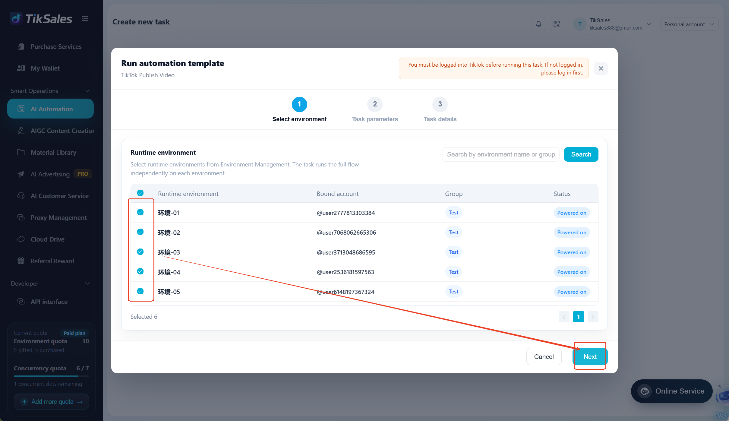The width and height of the screenshot is (729, 421).
Task: Toggle the 环境-03 row checkbox
Action: (x=140, y=252)
